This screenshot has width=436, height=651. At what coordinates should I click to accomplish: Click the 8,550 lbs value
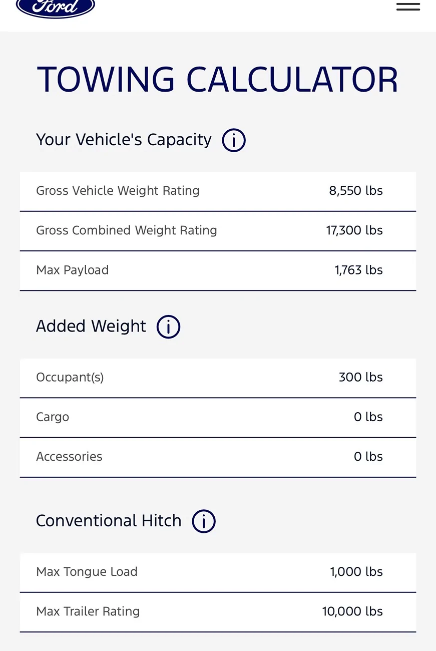point(355,191)
